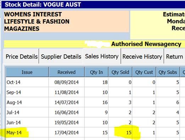
Task: Select the Jul-14 issue cell
Action: coord(27,112)
